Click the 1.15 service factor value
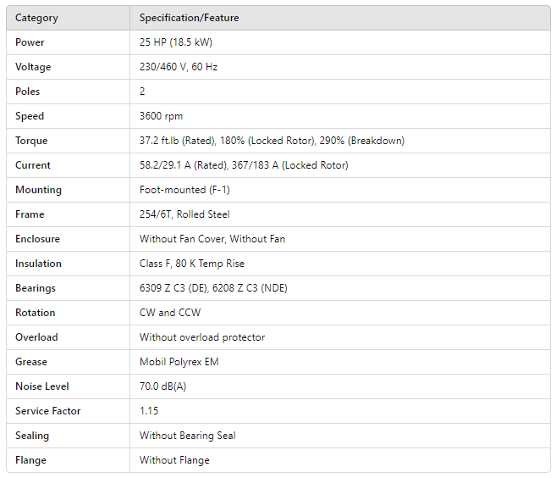This screenshot has width=556, height=478. [x=149, y=411]
